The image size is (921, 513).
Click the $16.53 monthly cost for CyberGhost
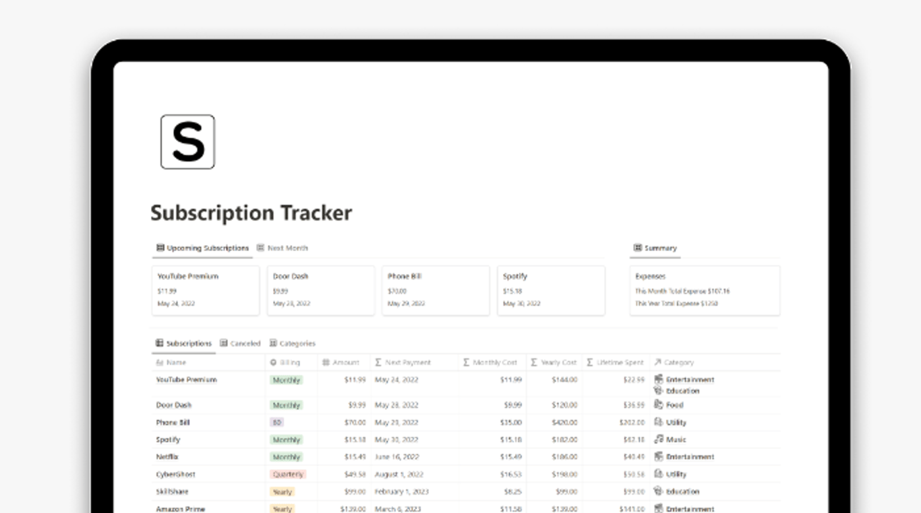coord(510,475)
